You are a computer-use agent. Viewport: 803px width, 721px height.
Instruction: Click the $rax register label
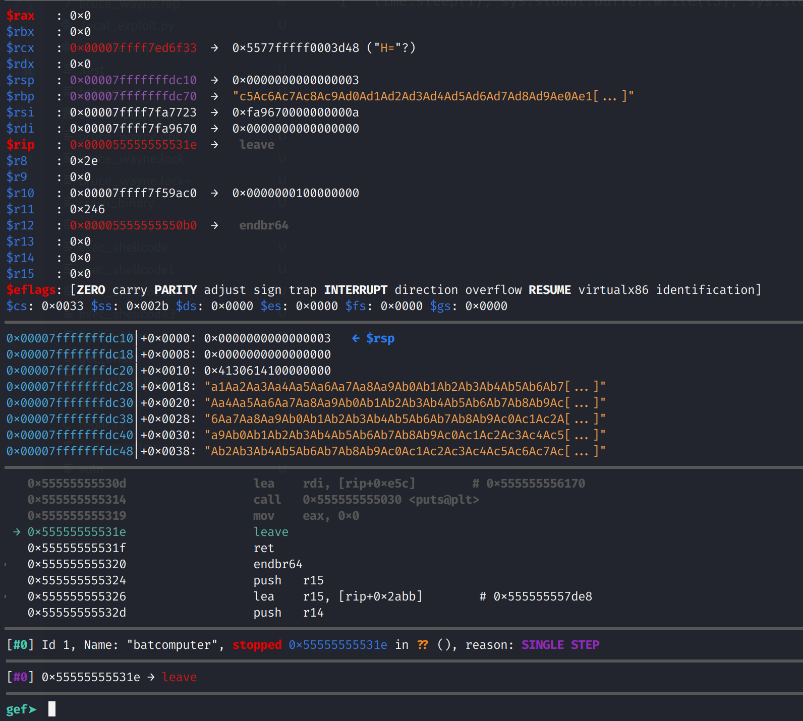20,16
